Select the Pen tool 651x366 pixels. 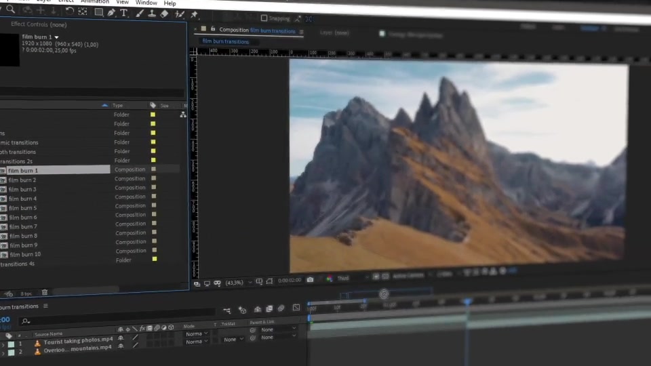click(x=111, y=13)
